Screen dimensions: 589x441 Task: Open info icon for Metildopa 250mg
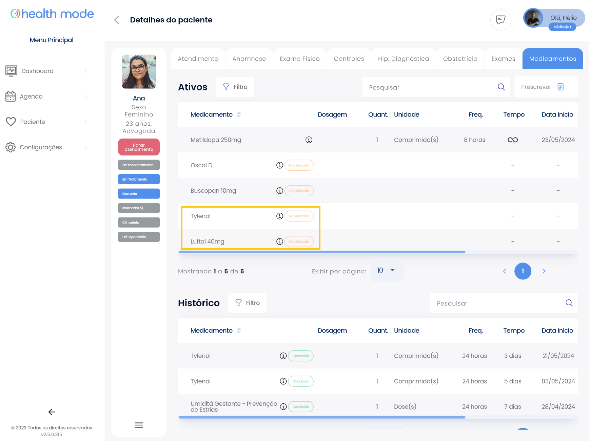point(309,140)
